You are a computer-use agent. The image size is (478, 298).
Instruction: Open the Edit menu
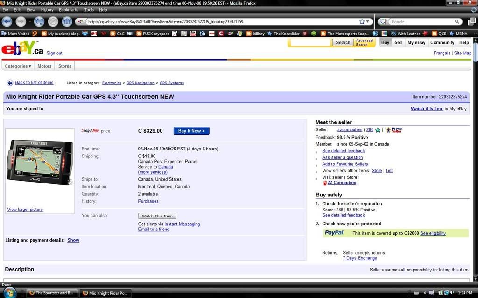[x=17, y=10]
